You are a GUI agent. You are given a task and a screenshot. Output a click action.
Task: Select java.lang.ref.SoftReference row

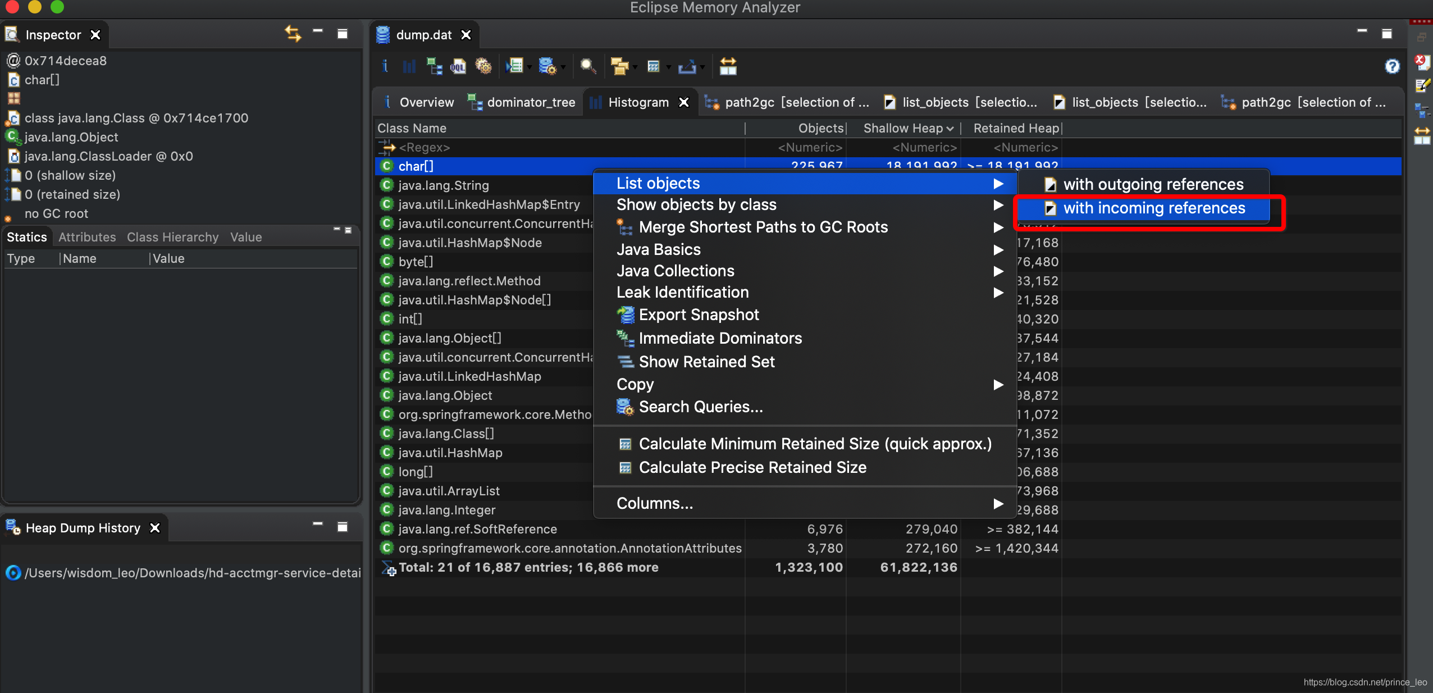(477, 530)
